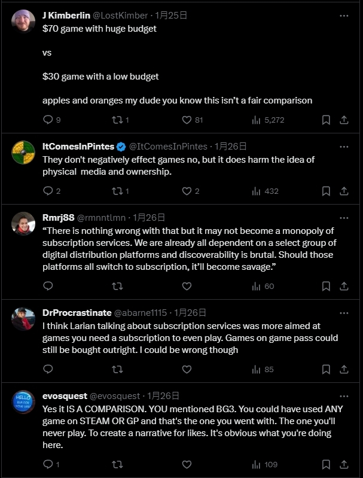Reply to J Kimberlin's tweet
Screen dimensions: 363x478
click(x=48, y=120)
